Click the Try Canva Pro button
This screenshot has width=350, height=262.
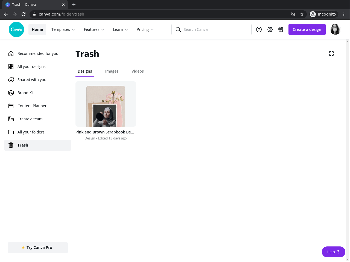pos(38,248)
